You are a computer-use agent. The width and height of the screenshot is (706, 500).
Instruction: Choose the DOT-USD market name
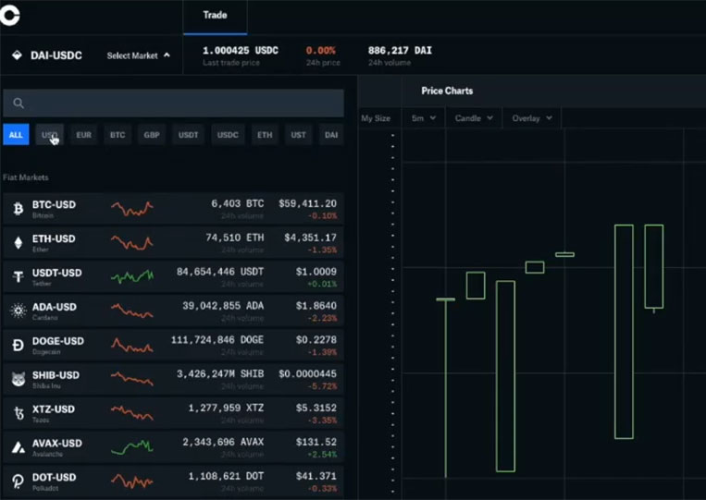click(x=54, y=478)
